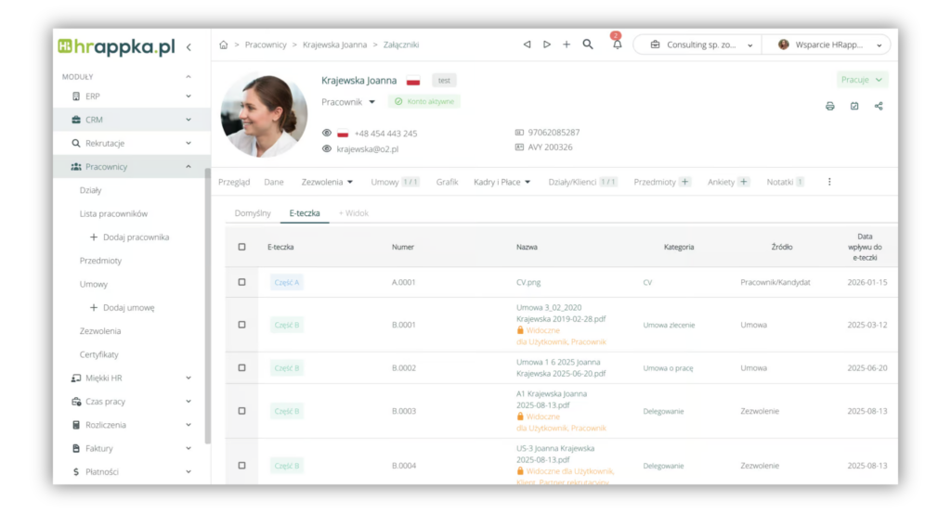
Task: Click the employee profile photo
Action: pos(264,115)
